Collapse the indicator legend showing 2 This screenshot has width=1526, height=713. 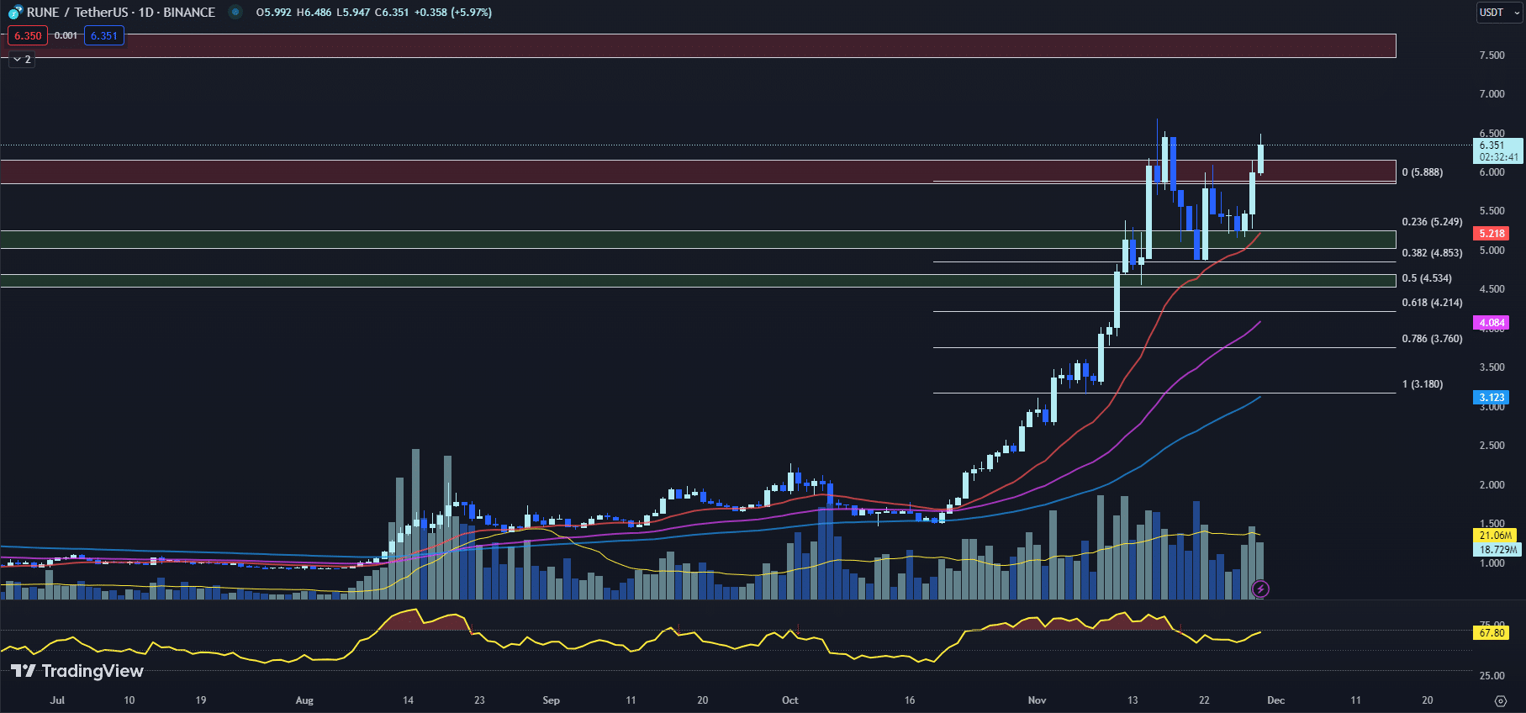click(22, 60)
